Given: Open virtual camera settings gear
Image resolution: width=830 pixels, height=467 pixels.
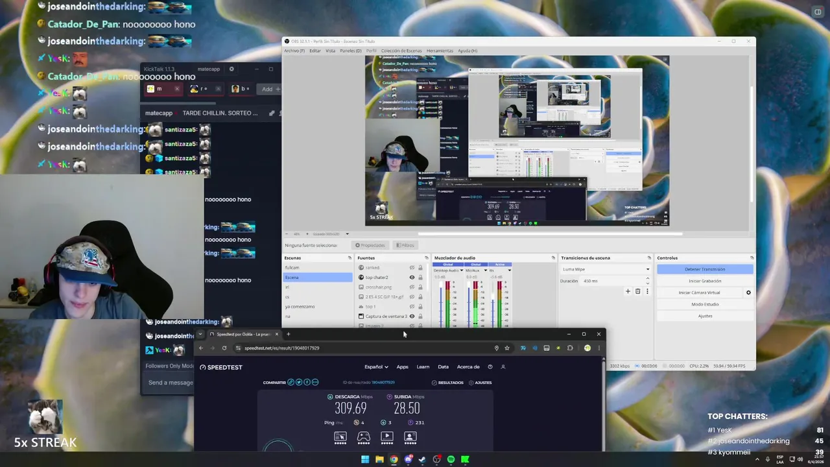Looking at the screenshot, I should coord(748,293).
